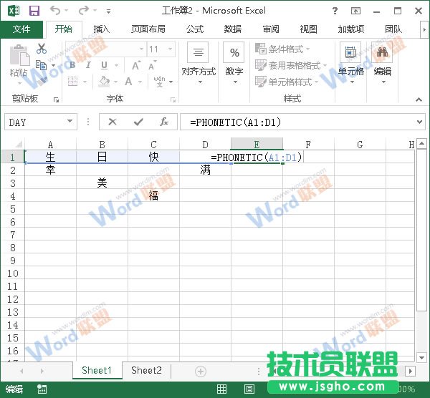
Task: Confirm formula entry with checkmark button
Action: [138, 122]
